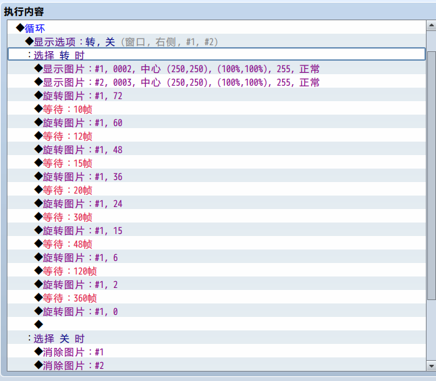Select the 循环 loop command row

point(217,28)
